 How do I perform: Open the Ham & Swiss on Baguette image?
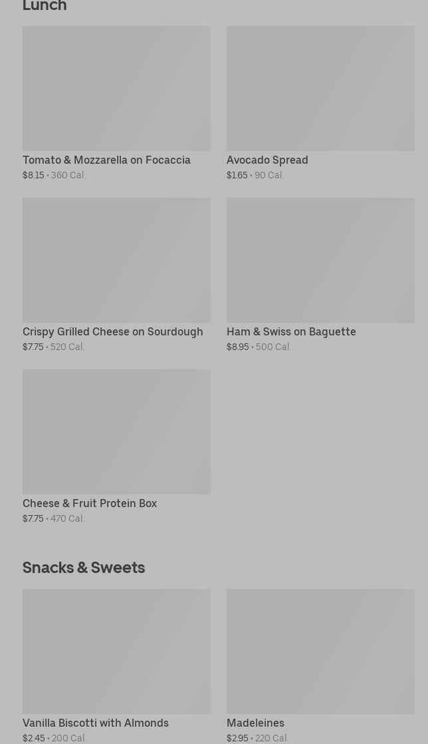click(x=320, y=260)
